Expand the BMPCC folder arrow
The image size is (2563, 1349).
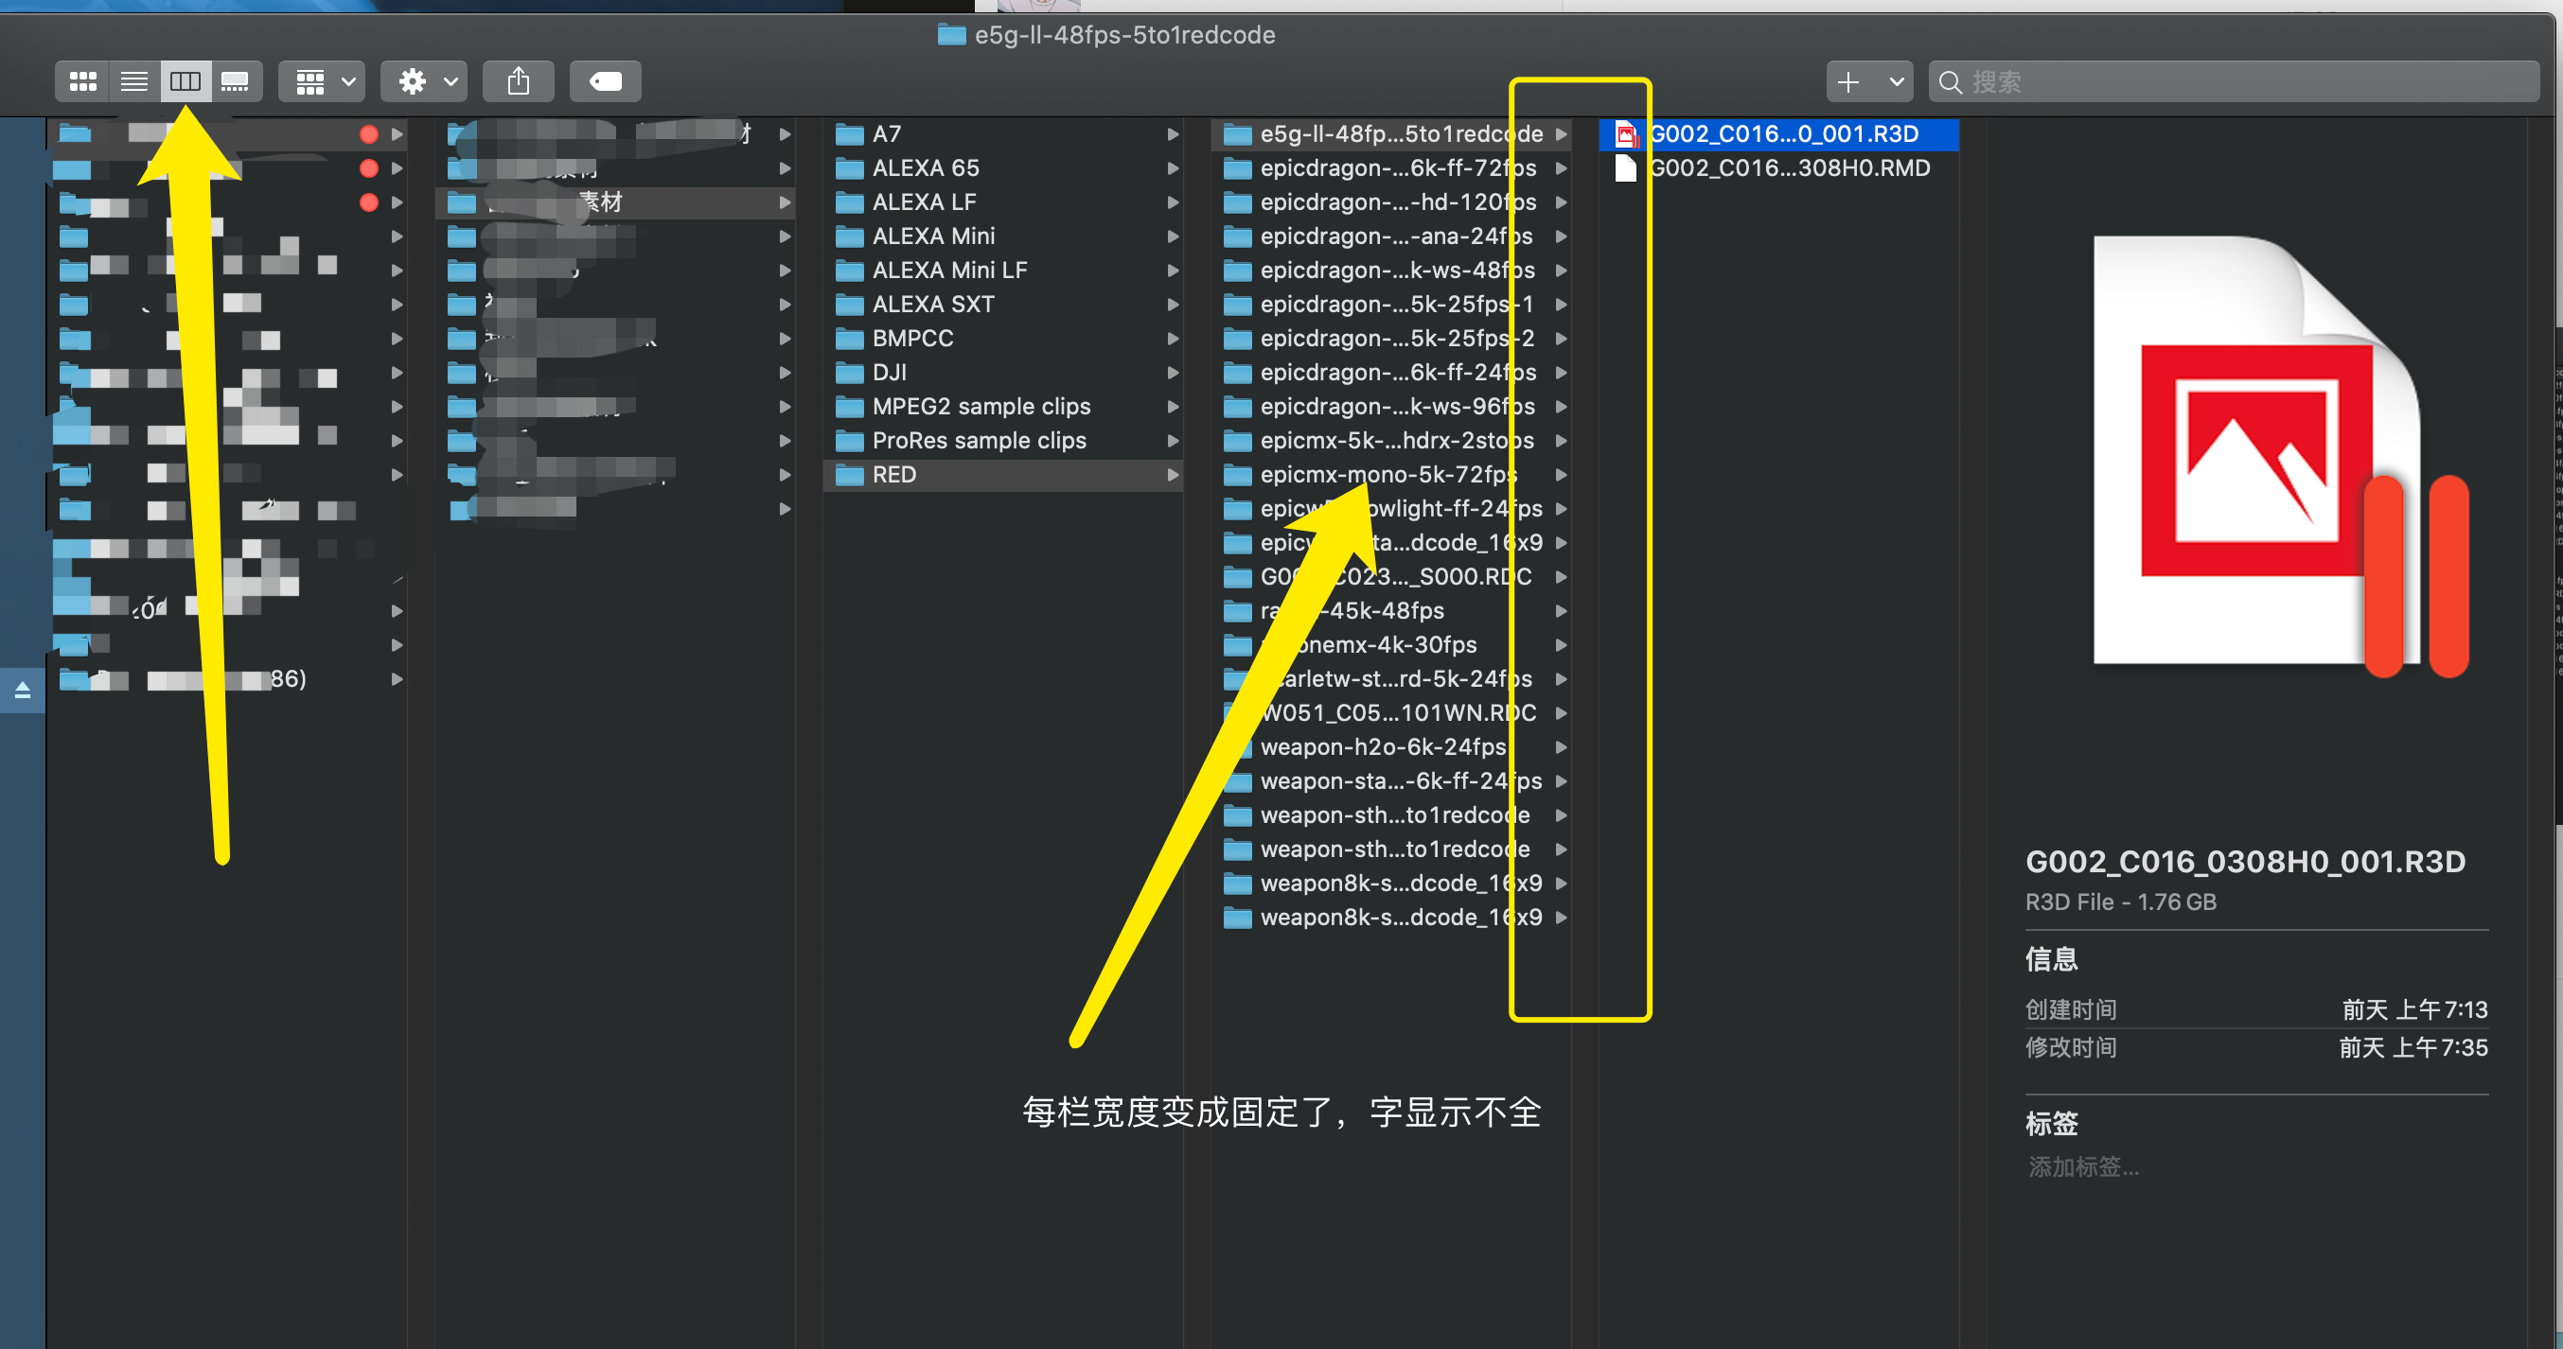[1173, 339]
